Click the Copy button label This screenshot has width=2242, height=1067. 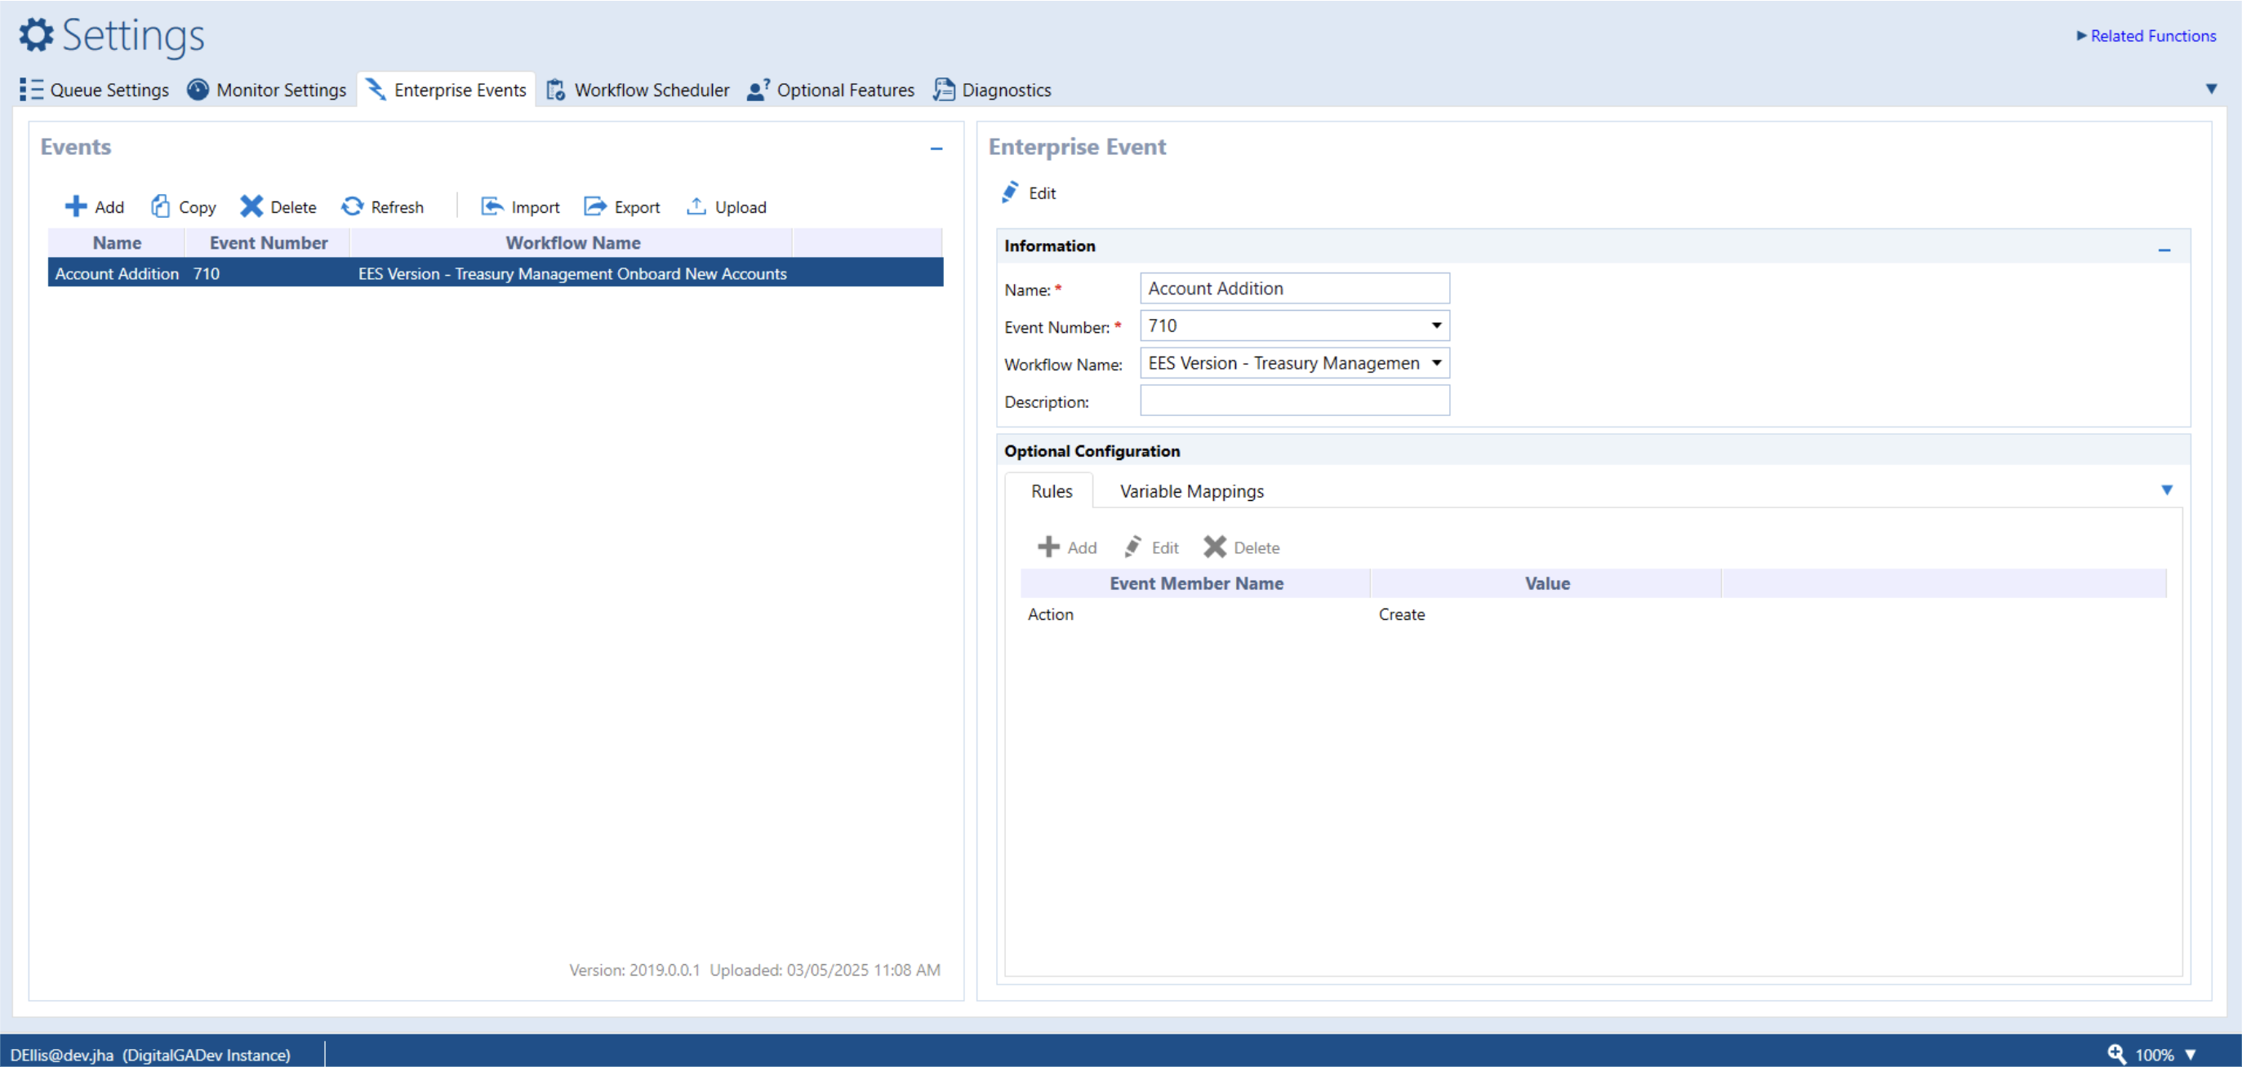(x=198, y=207)
